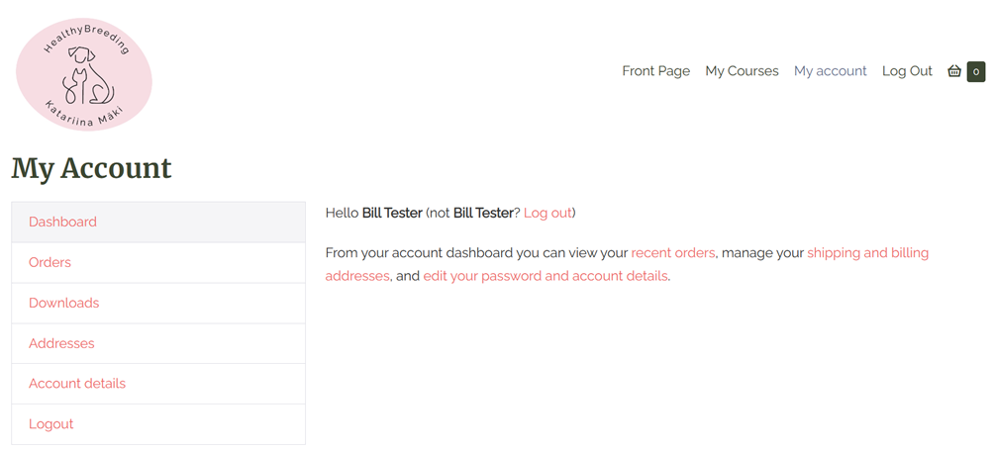This screenshot has height=451, width=994.
Task: Open the shopping basket icon
Action: [954, 71]
